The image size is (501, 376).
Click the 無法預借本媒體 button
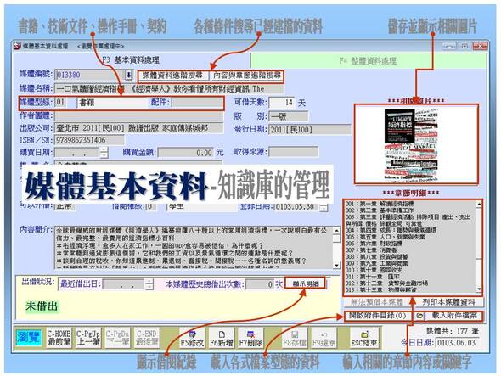(x=377, y=302)
